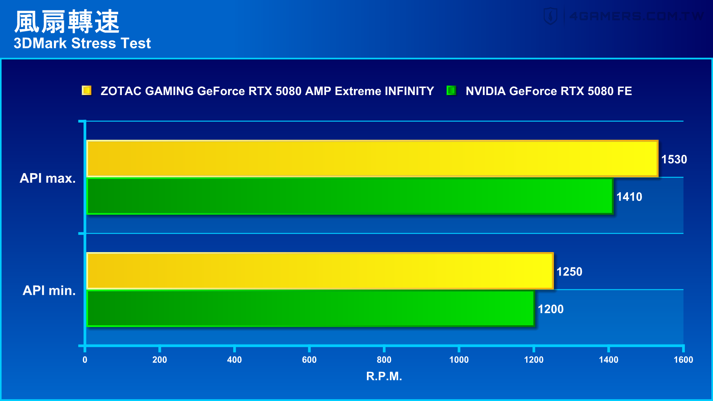Click the NVIDIA GeForce RTX 5080 FE legend label
This screenshot has height=401, width=713.
tap(548, 91)
